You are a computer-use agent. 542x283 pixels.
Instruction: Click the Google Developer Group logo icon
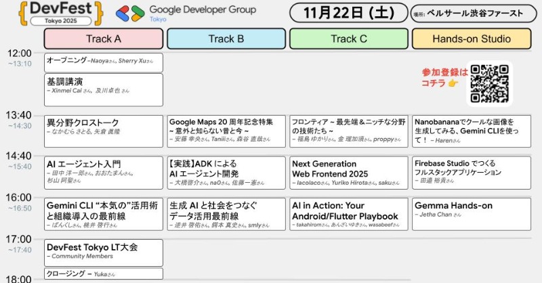coord(130,14)
